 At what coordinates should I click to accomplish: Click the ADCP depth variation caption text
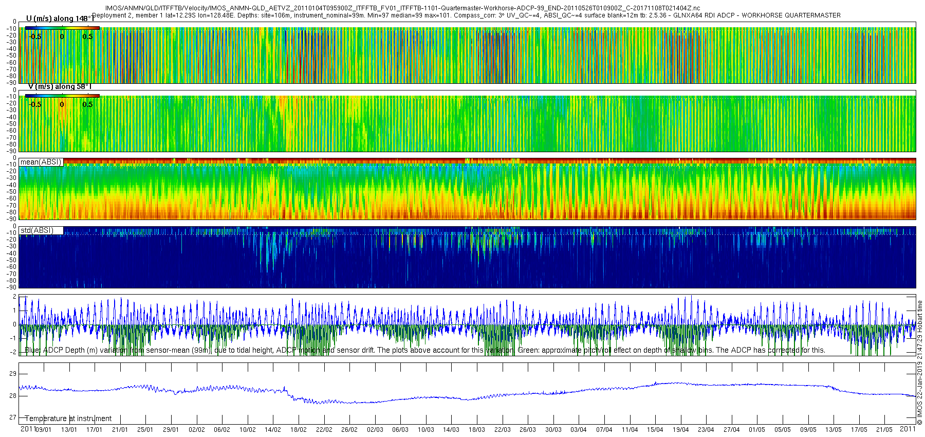click(x=425, y=350)
